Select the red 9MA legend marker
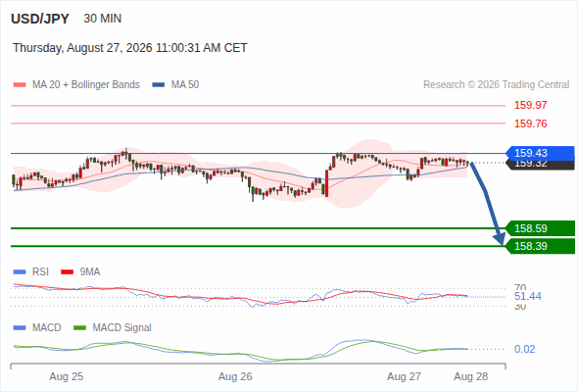 point(67,272)
